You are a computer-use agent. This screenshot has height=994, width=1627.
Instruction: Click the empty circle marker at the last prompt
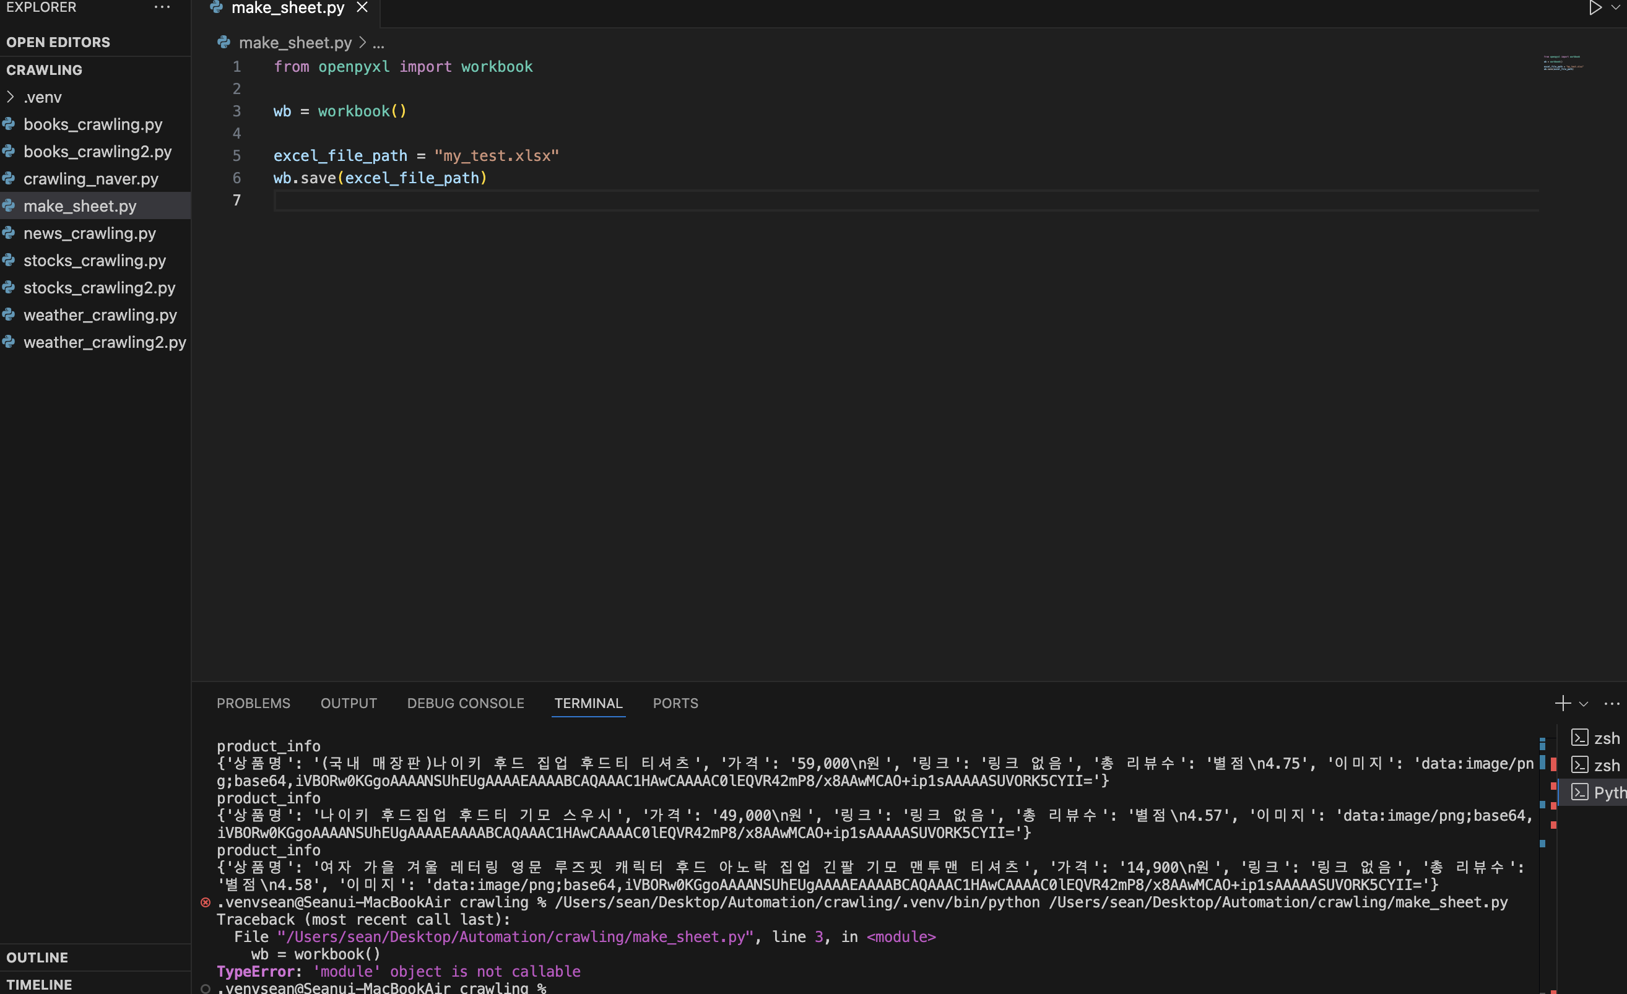(x=206, y=988)
